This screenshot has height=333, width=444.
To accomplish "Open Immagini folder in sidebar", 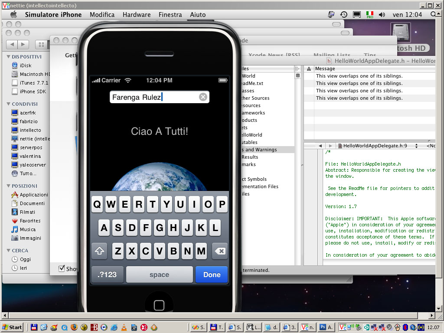I will (x=26, y=238).
